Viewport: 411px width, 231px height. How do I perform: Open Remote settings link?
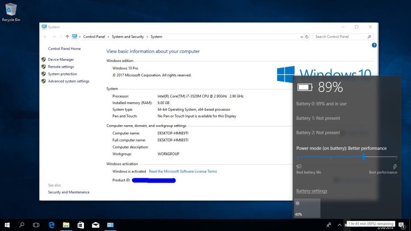(61, 67)
